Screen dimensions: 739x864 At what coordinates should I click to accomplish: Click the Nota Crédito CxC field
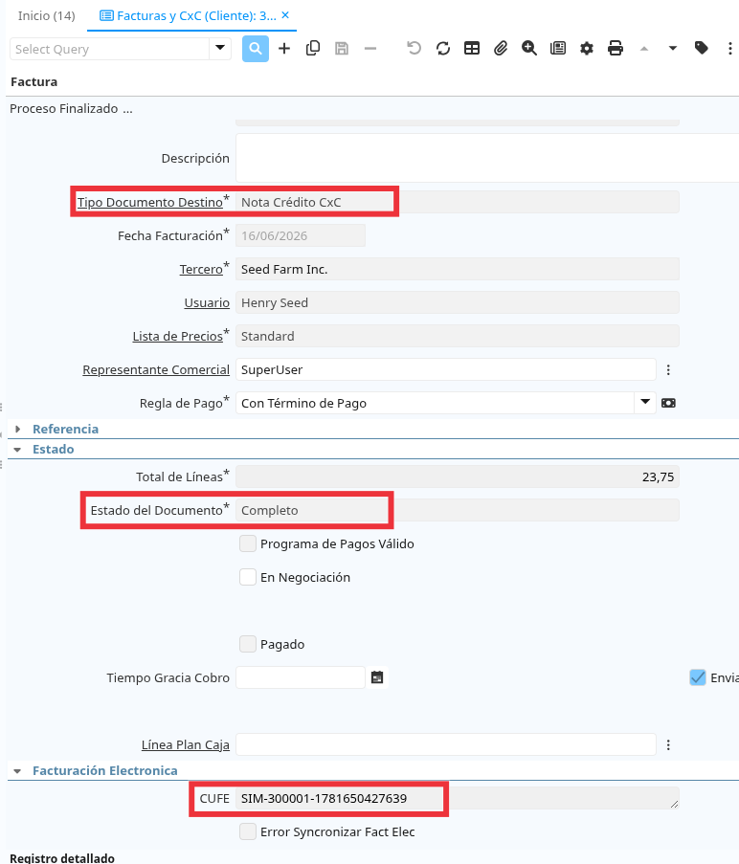click(x=458, y=202)
